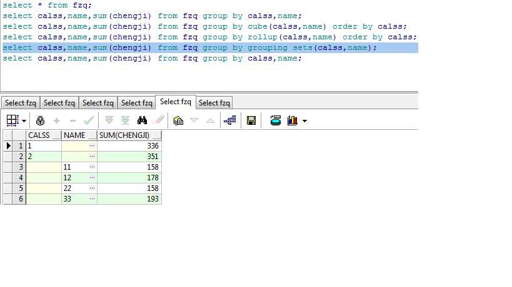This screenshot has width=512, height=287.
Task: Click the query line containing rollup(calss,name)
Action: (209, 37)
